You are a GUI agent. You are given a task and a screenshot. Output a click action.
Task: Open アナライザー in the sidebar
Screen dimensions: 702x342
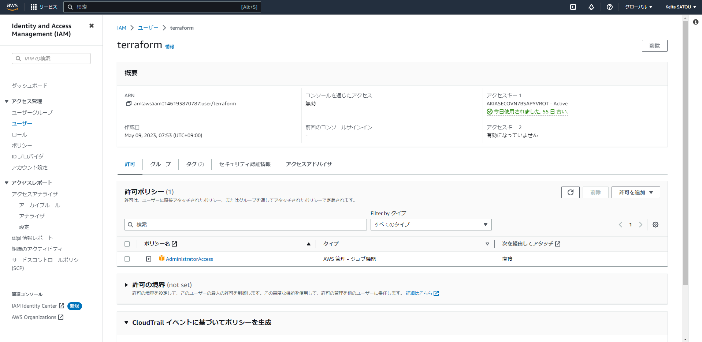click(x=34, y=216)
